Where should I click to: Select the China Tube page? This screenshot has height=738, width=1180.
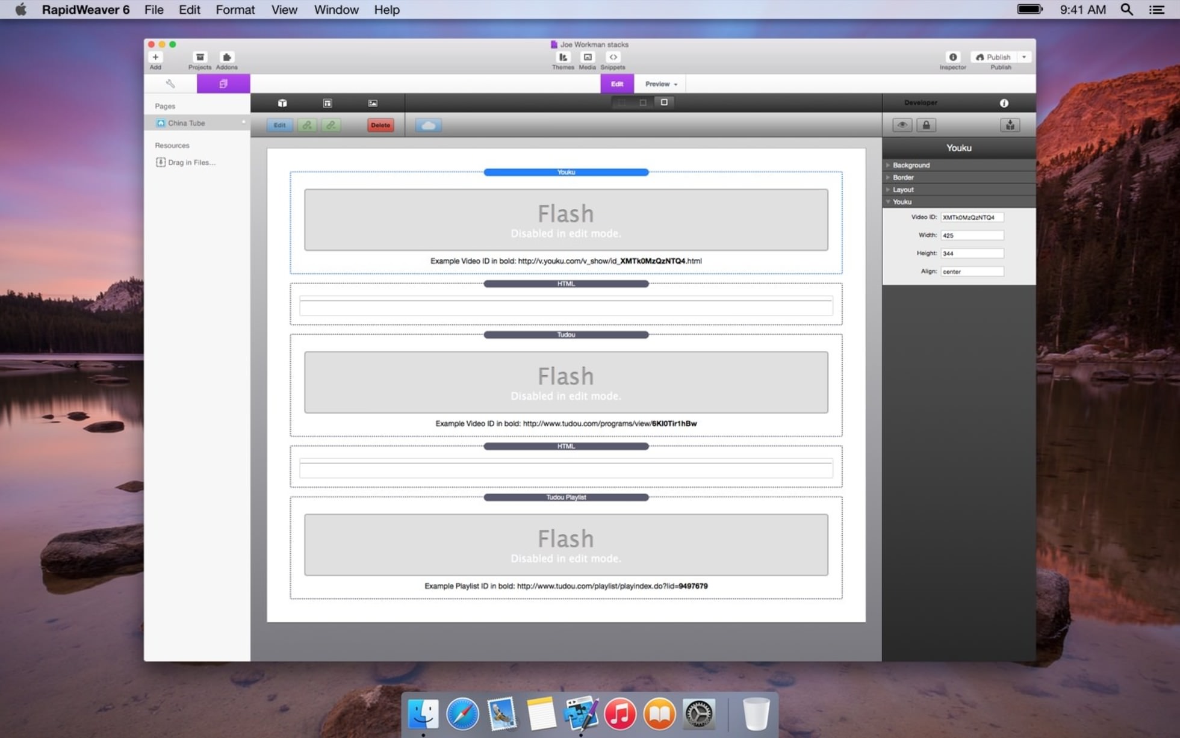197,123
